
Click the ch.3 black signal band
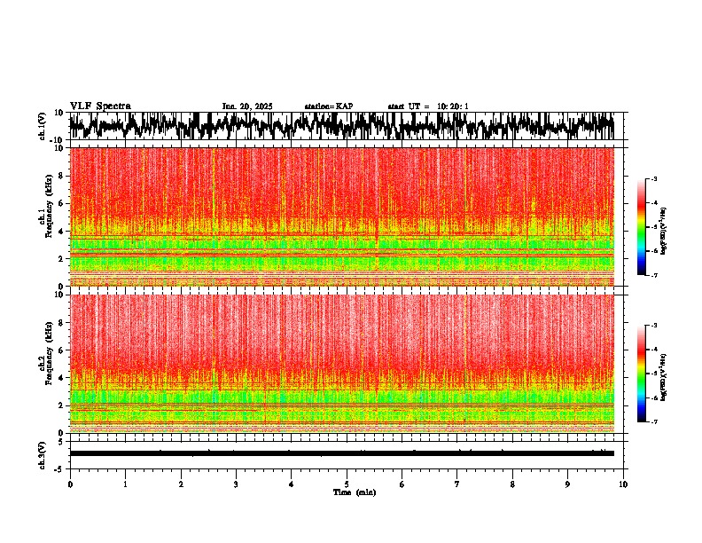click(341, 453)
